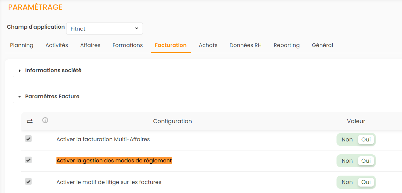
Task: Toggle checkbox beside modes de règlement row
Action: 28,160
